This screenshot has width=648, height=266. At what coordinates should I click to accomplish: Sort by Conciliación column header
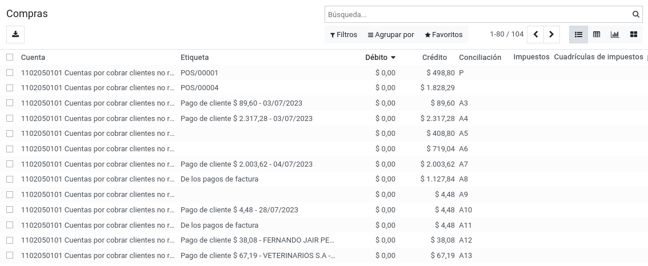[x=480, y=58]
